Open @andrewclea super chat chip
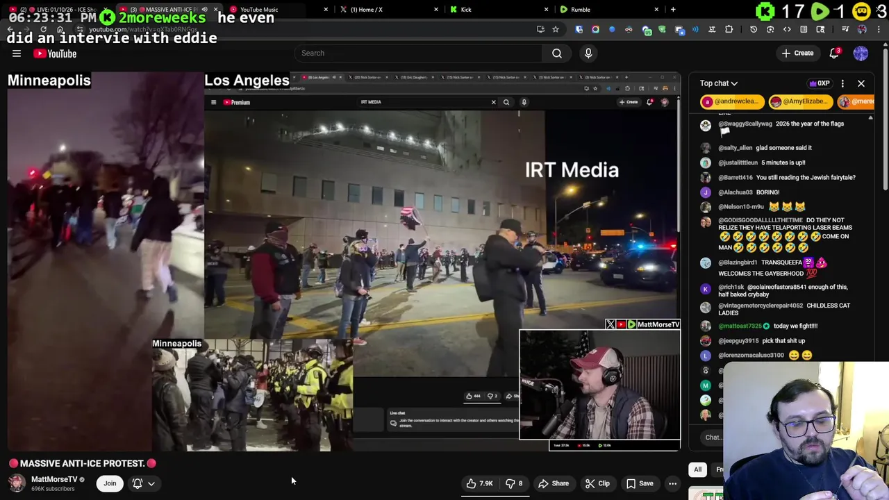This screenshot has width=889, height=500. [x=732, y=101]
